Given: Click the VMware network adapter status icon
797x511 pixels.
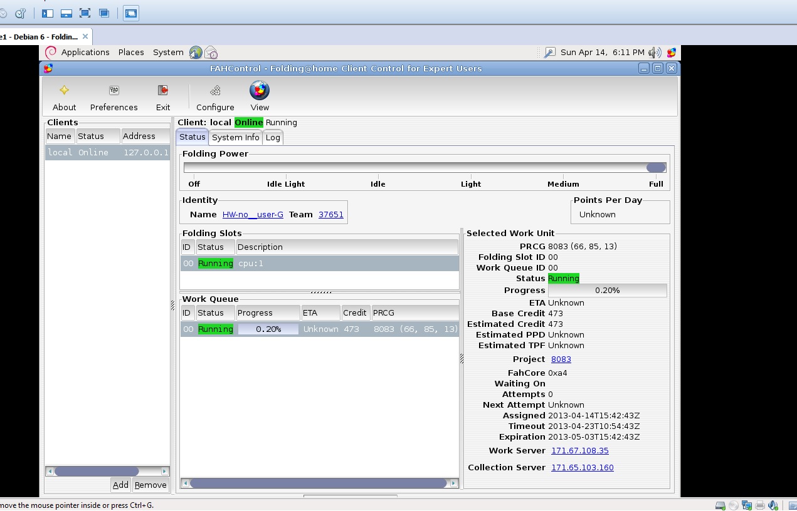Looking at the screenshot, I should 747,505.
